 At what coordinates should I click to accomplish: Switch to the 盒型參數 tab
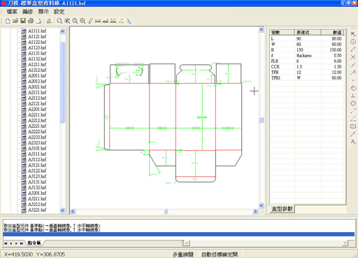[x=282, y=208]
